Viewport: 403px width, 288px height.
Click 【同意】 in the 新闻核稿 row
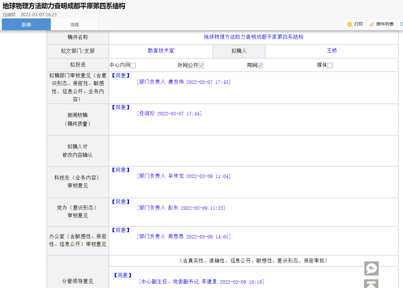point(121,107)
